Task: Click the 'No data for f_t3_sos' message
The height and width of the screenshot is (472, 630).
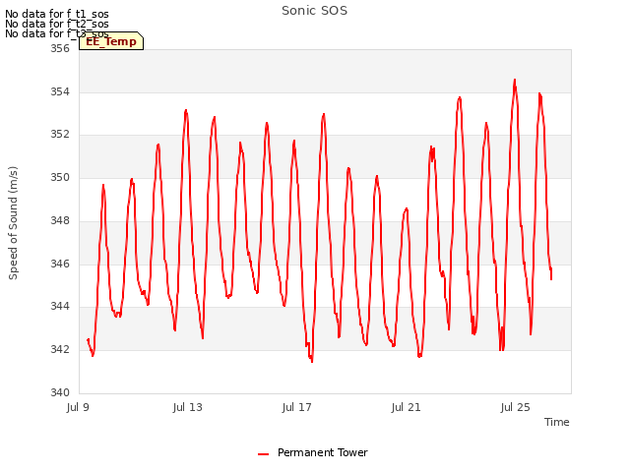Action: tap(57, 33)
